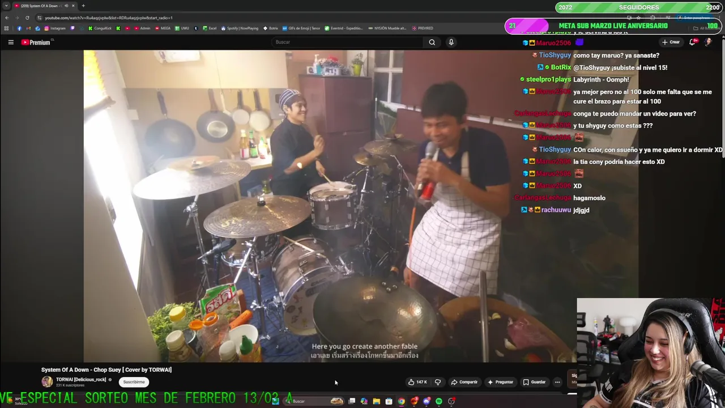The image size is (725, 408).
Task: Open the PREVIRED bookmark
Action: 423,28
